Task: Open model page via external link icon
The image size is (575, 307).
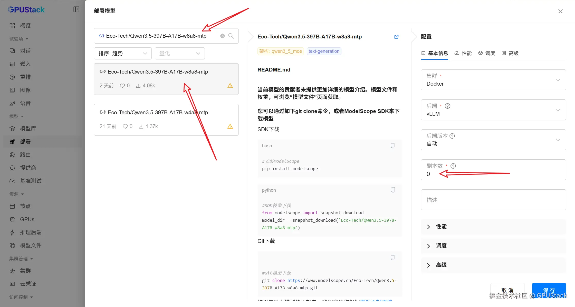Action: (396, 37)
